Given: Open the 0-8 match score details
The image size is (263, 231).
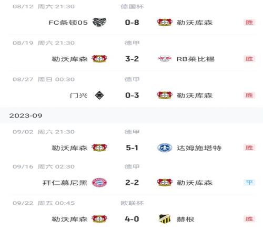Looking at the screenshot, I should [132, 23].
